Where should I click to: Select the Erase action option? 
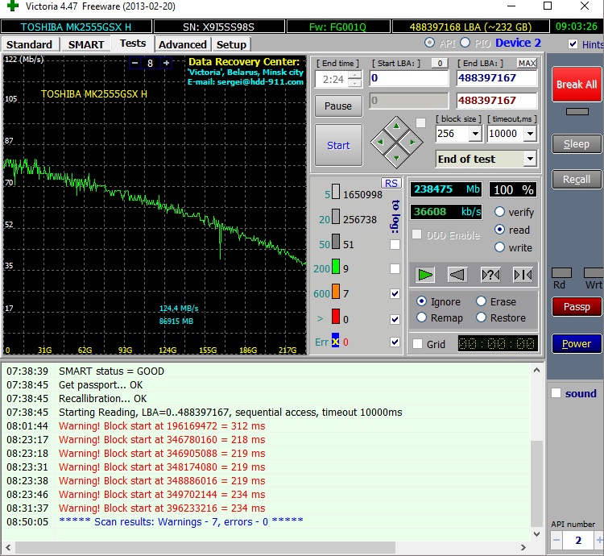481,301
